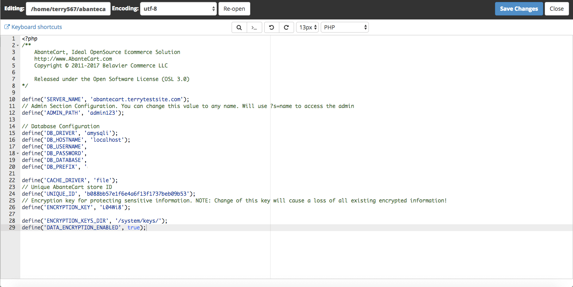Click the 'Released under the Open Software License' line
Screen dimensions: 573x287
pos(112,79)
